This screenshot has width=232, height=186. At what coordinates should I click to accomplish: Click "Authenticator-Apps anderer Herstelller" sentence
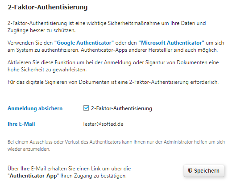pos(149,50)
